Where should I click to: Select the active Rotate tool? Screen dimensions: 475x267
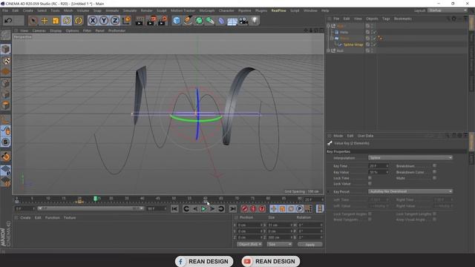(67, 21)
